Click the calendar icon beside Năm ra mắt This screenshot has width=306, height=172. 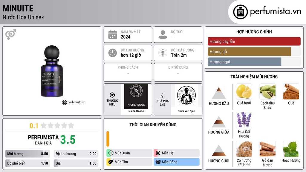pos(113,35)
